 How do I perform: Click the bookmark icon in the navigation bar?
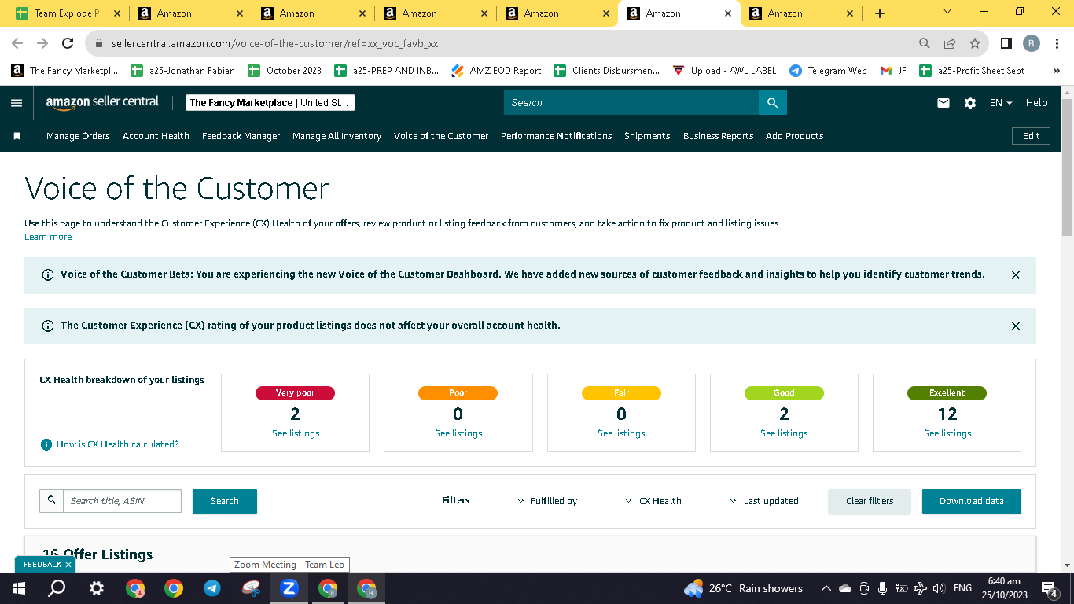coord(17,136)
